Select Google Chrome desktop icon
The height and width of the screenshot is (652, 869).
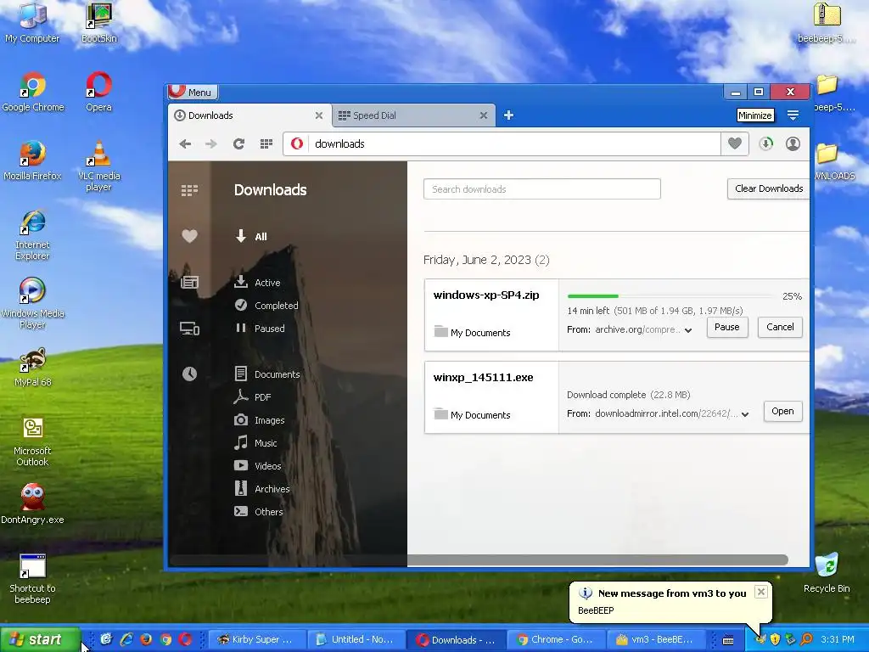[x=33, y=93]
